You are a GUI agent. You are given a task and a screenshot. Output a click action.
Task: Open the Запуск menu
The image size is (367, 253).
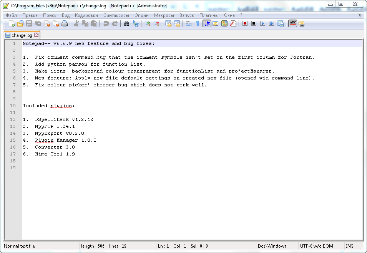187,15
